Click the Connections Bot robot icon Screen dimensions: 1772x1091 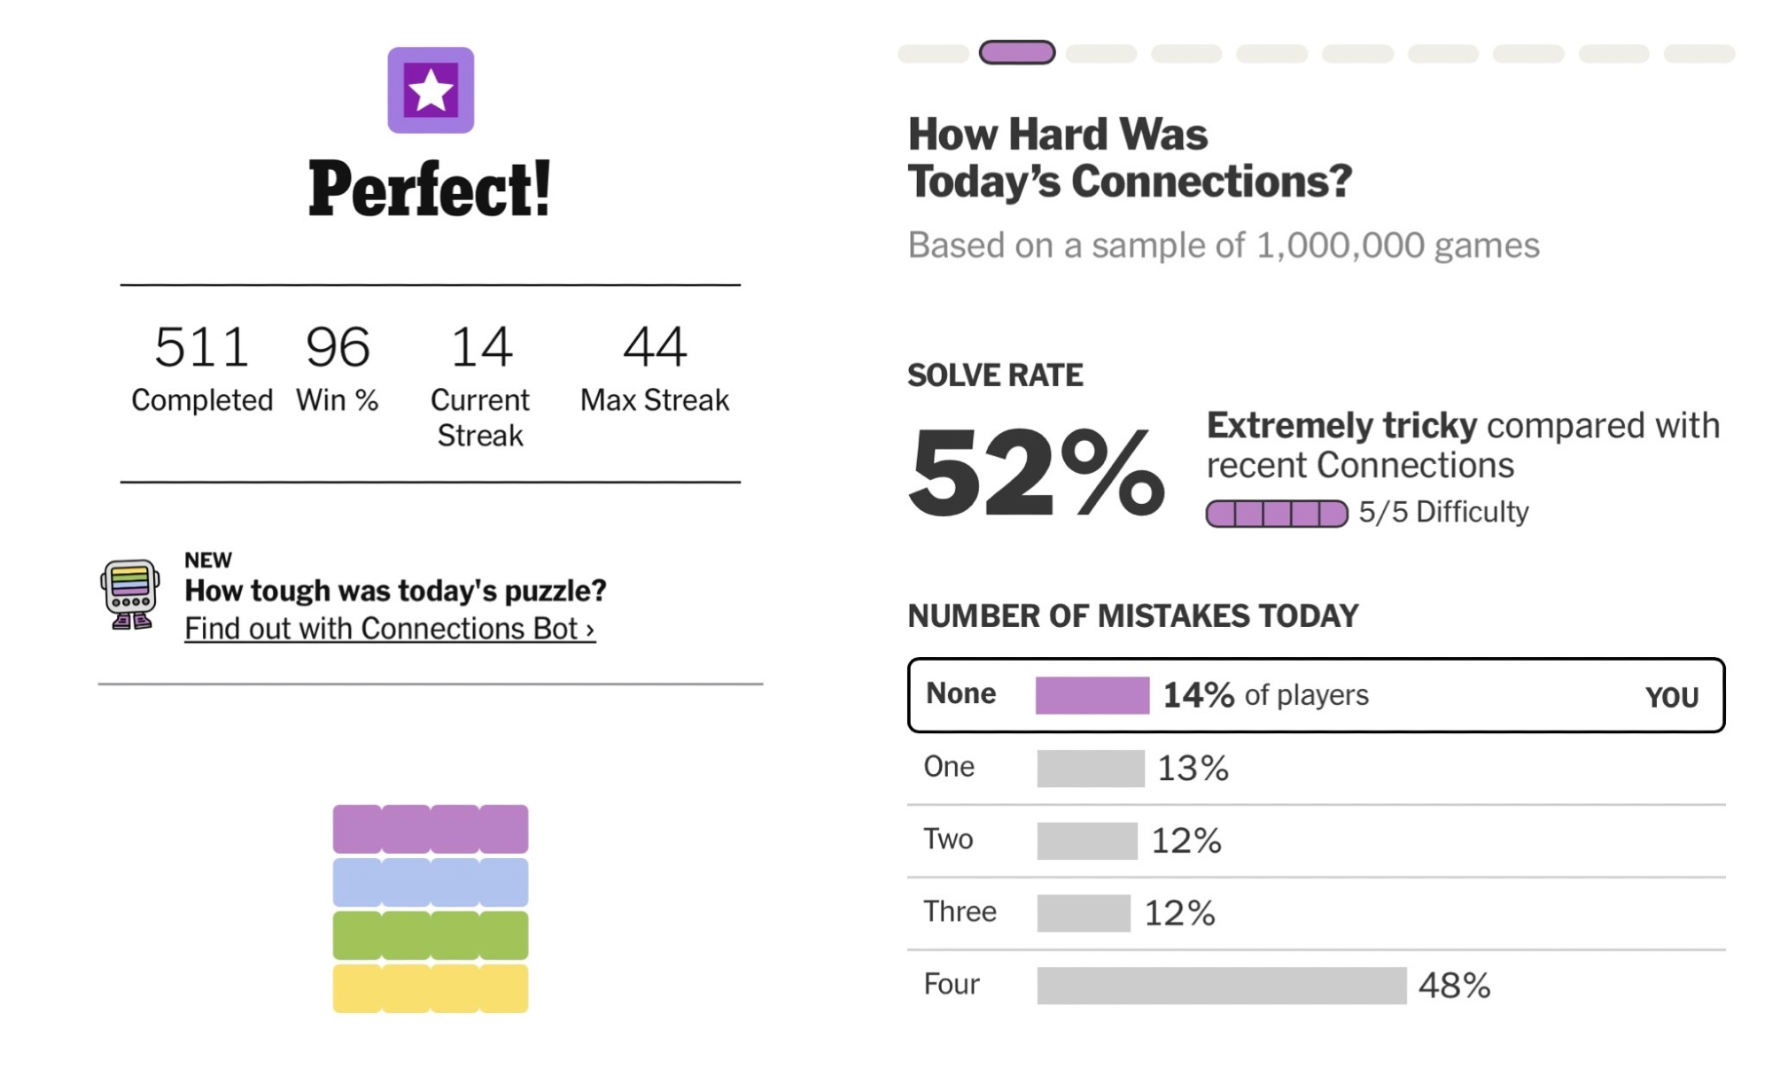click(130, 594)
